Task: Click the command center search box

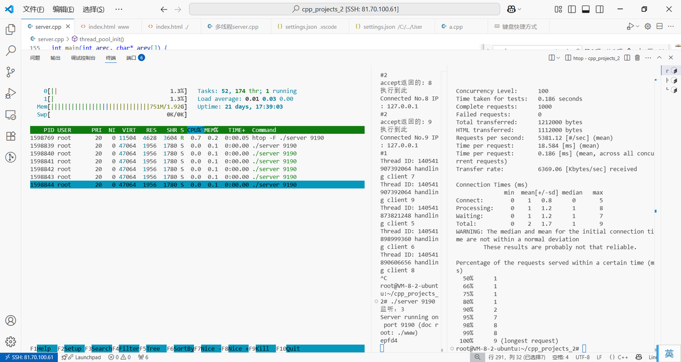Action: [x=344, y=9]
